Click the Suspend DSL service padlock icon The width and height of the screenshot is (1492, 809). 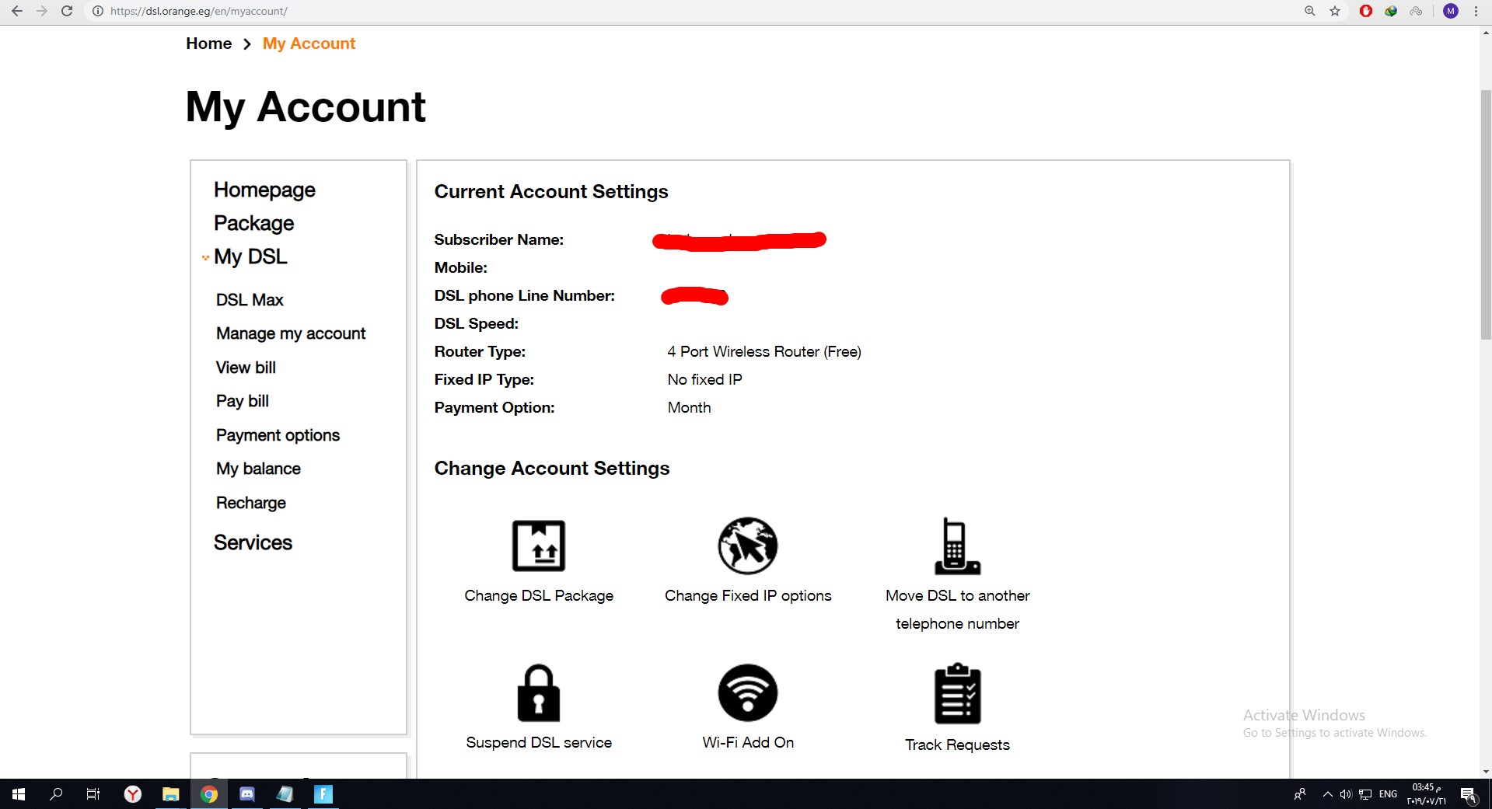pos(539,692)
